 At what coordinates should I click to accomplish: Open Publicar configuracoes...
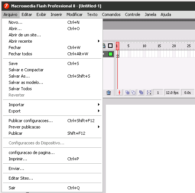click(x=52, y=121)
